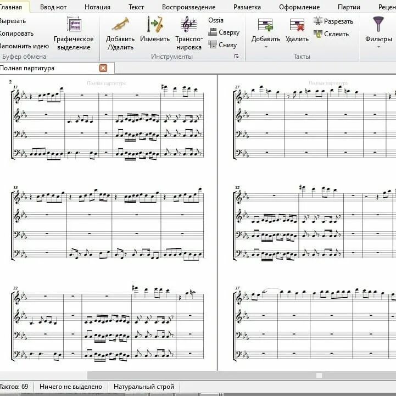The height and width of the screenshot is (396, 396).
Task: Open the Ввод нот ribbon tab
Action: pyautogui.click(x=53, y=7)
